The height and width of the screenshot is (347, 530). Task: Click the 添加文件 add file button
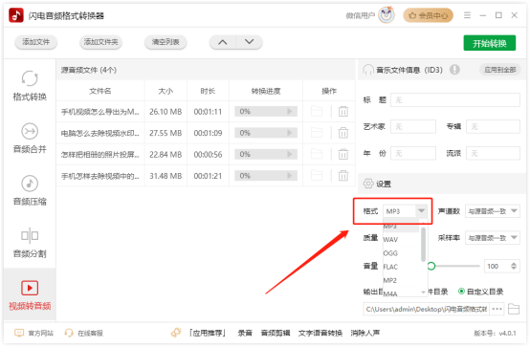click(35, 42)
